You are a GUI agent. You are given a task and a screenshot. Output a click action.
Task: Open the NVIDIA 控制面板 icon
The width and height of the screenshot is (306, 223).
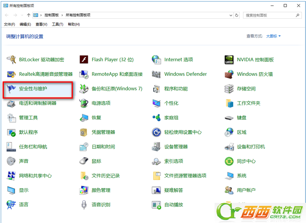pos(229,60)
